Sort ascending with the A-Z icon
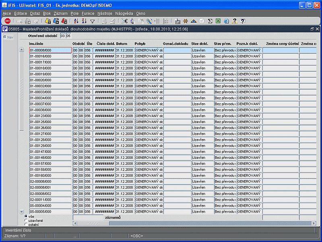The image size is (322, 242). [76, 21]
